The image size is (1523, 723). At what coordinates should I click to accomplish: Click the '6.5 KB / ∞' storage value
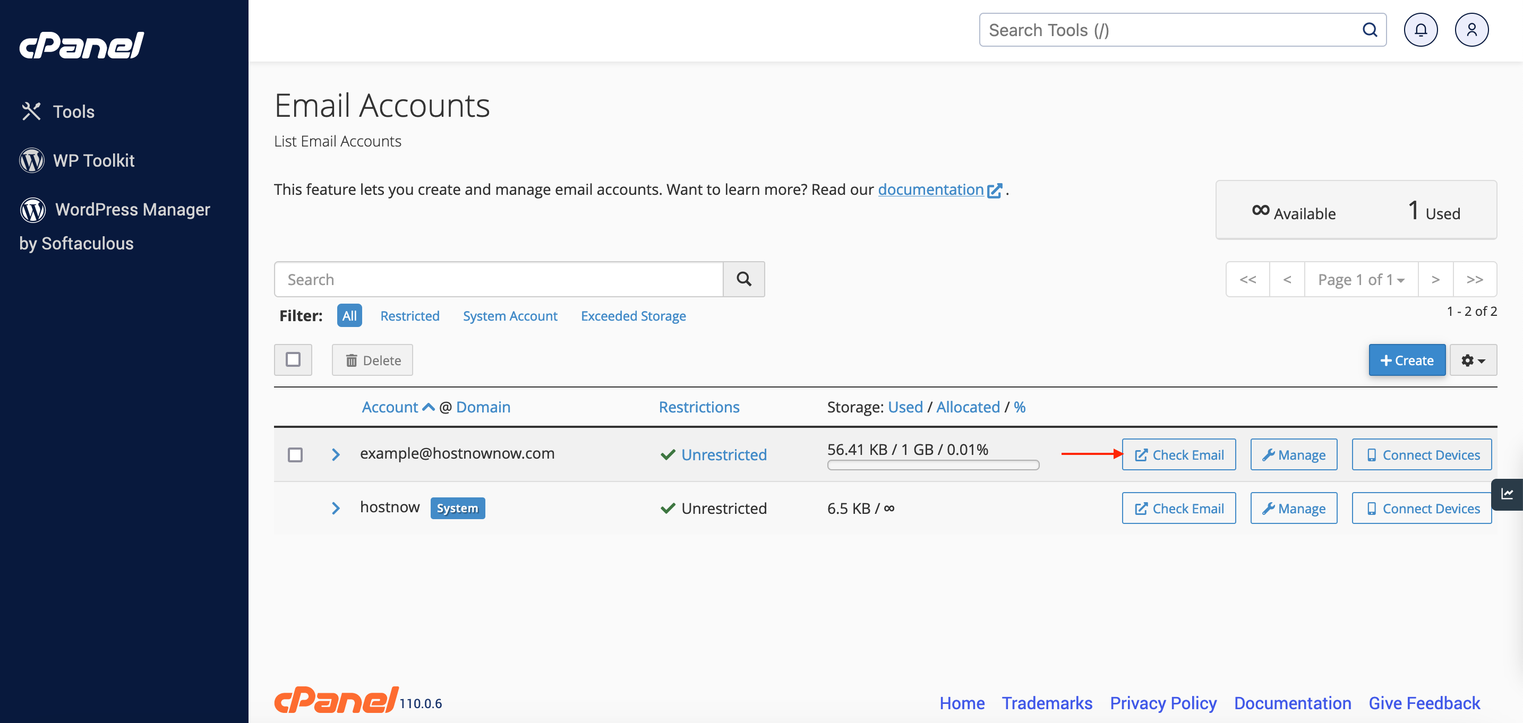pos(860,509)
